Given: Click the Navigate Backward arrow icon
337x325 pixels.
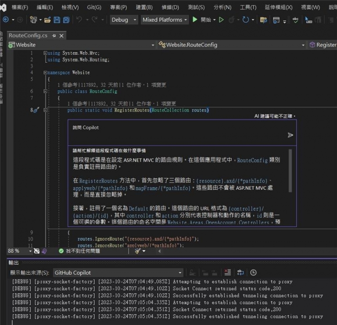Looking at the screenshot, I should click(x=6, y=20).
